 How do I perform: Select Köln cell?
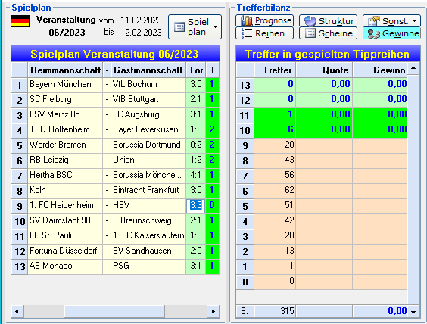[65, 190]
